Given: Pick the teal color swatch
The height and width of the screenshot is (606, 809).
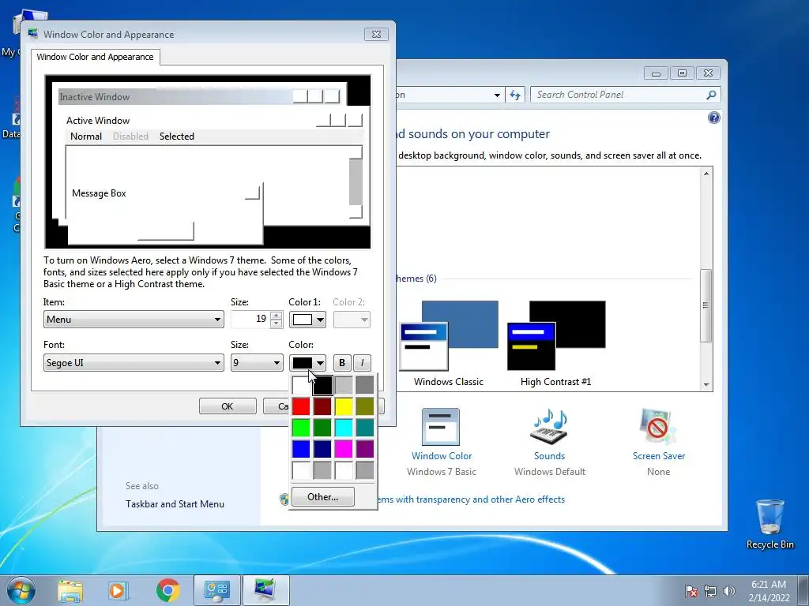Looking at the screenshot, I should pyautogui.click(x=365, y=427).
